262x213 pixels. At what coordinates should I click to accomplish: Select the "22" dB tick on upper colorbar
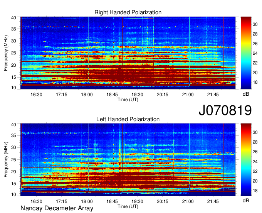coord(255,63)
